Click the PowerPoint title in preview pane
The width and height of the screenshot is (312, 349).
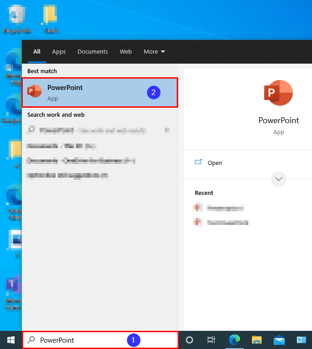point(279,120)
